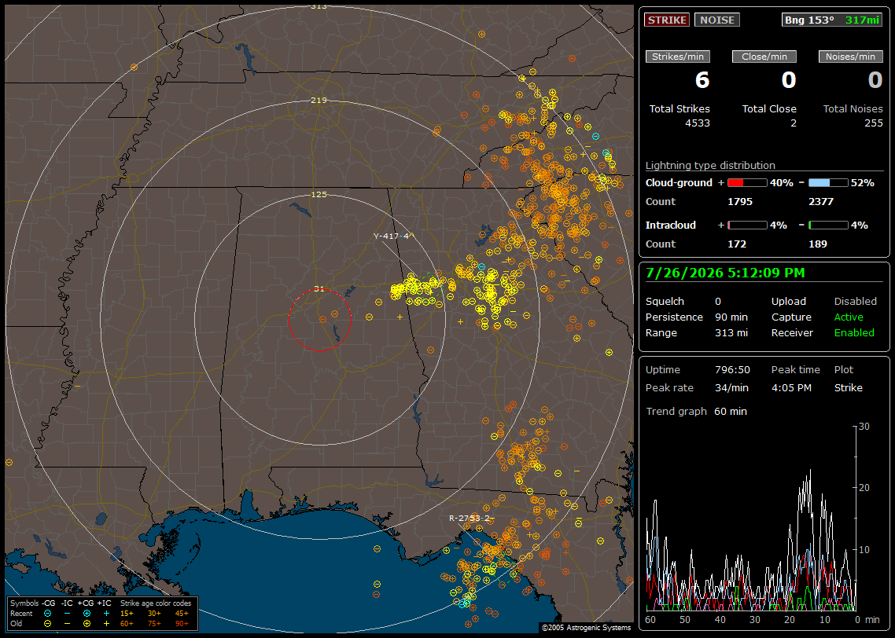Click the R-2753-2 storm cell label
This screenshot has height=638, width=895.
click(x=470, y=519)
